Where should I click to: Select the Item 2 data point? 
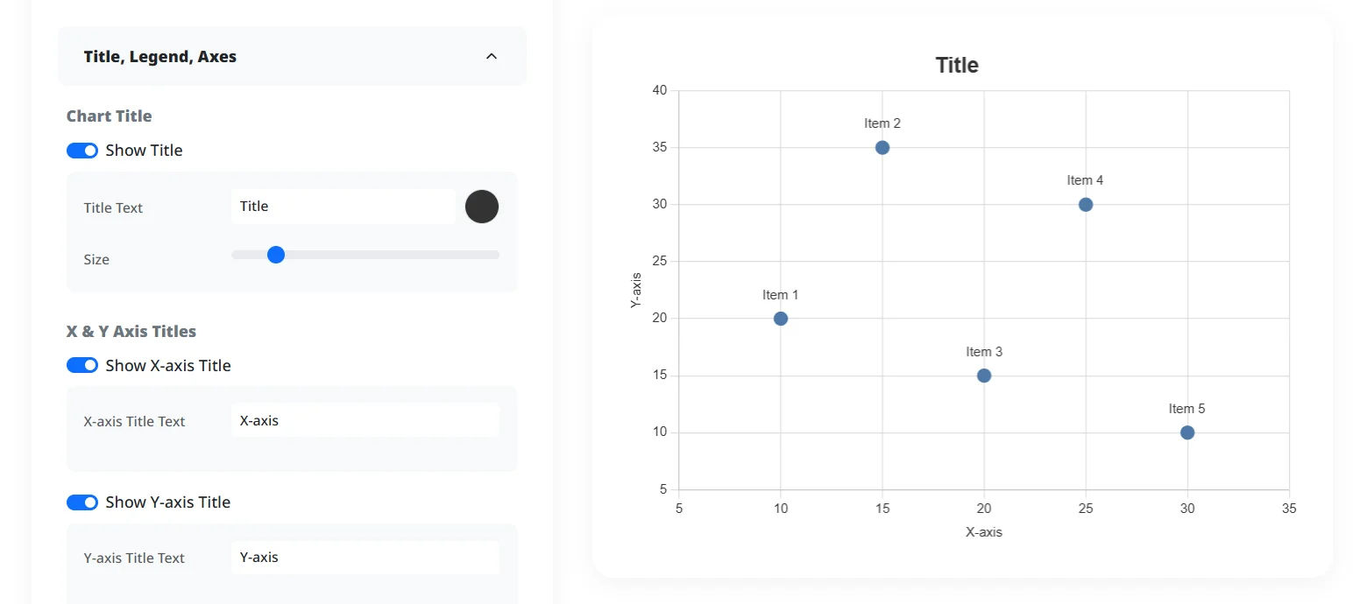pos(882,147)
